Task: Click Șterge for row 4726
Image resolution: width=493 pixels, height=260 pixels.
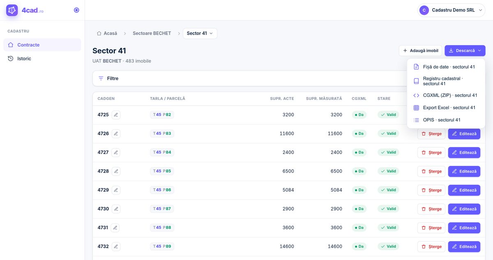Action: click(x=431, y=134)
